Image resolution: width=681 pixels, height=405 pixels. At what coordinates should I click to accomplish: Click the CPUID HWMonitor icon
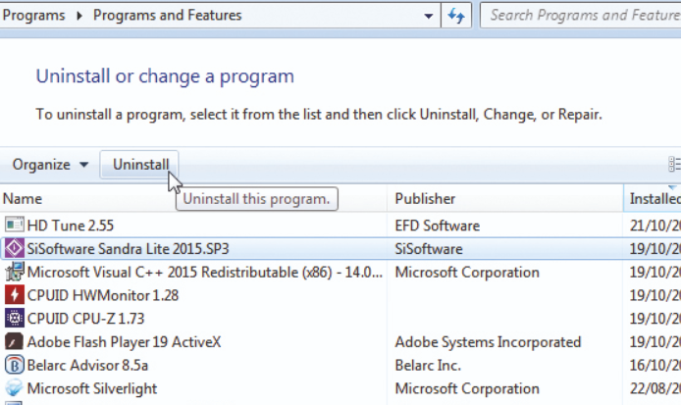click(x=15, y=295)
